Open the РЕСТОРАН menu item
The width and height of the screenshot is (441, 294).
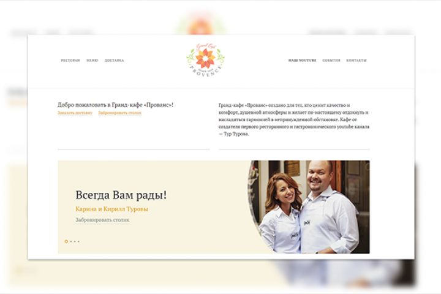pos(70,61)
